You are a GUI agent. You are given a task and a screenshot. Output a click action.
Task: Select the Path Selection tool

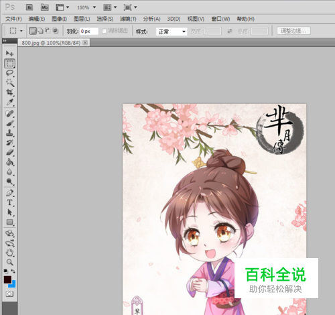pyautogui.click(x=9, y=212)
